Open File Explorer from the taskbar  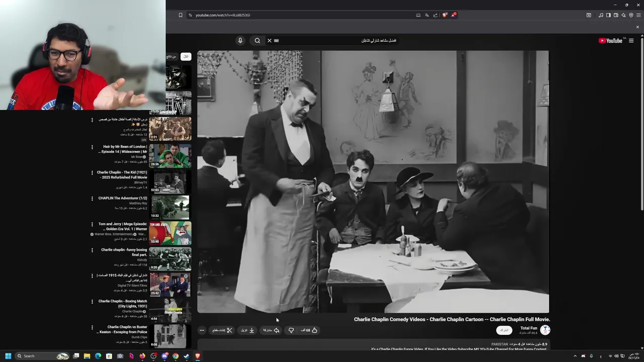point(87,356)
